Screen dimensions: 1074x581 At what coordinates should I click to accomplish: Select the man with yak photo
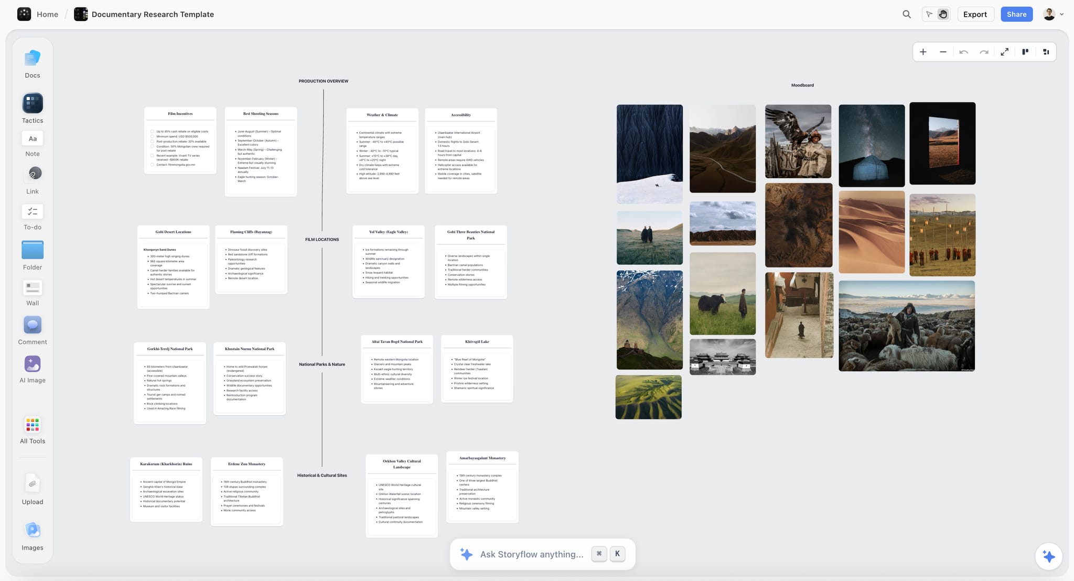[x=723, y=294]
